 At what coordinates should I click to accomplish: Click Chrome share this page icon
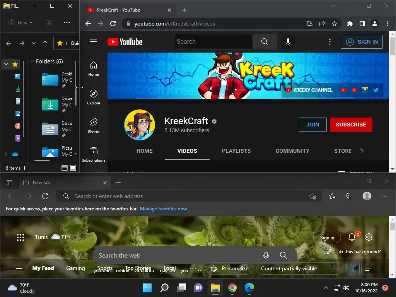pyautogui.click(x=322, y=24)
